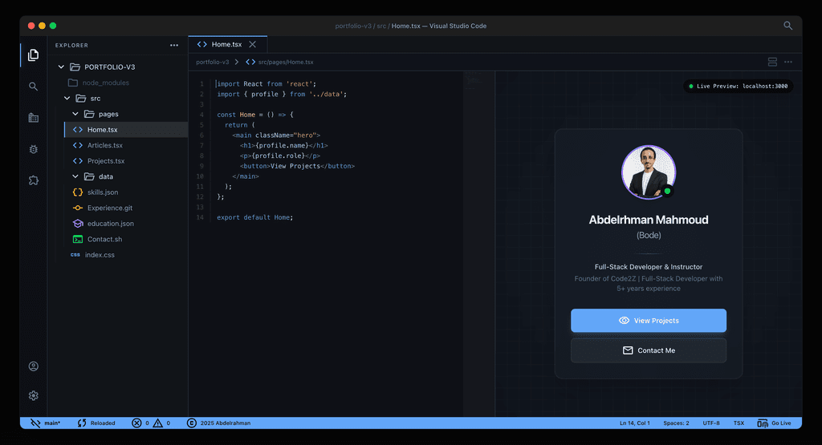Click the Reloaded sync indicator in status bar
Image resolution: width=822 pixels, height=445 pixels.
click(x=96, y=423)
